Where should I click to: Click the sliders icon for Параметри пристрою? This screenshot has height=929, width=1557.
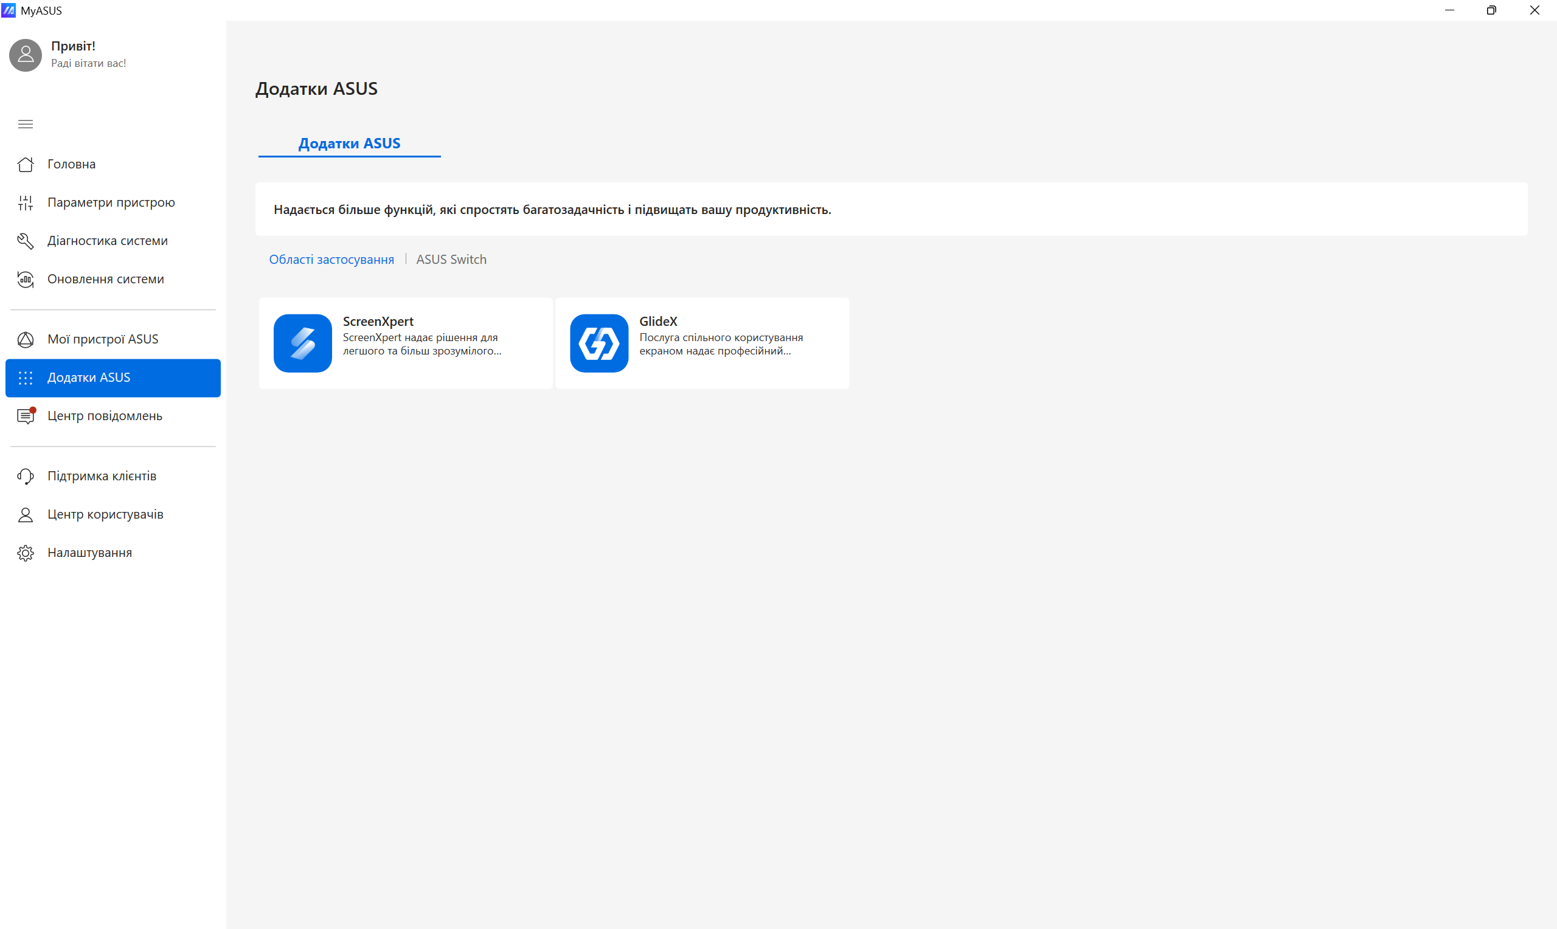point(25,203)
